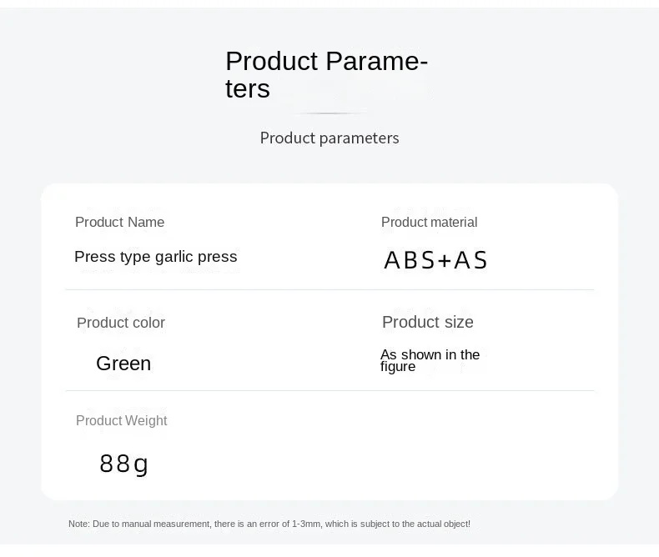Click the "Product Weight" label
Screen dimensions: 659x557
pos(121,421)
